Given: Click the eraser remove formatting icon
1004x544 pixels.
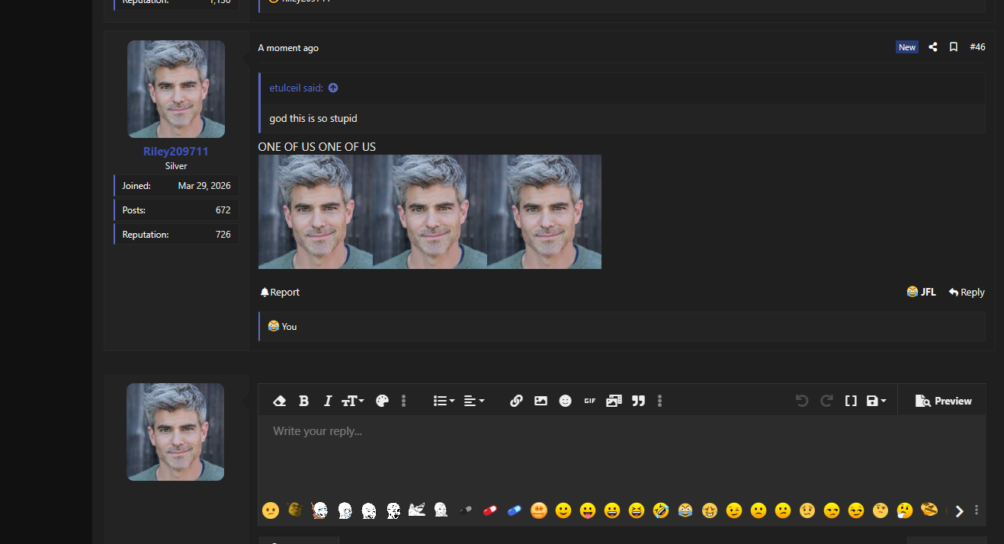Looking at the screenshot, I should (279, 401).
